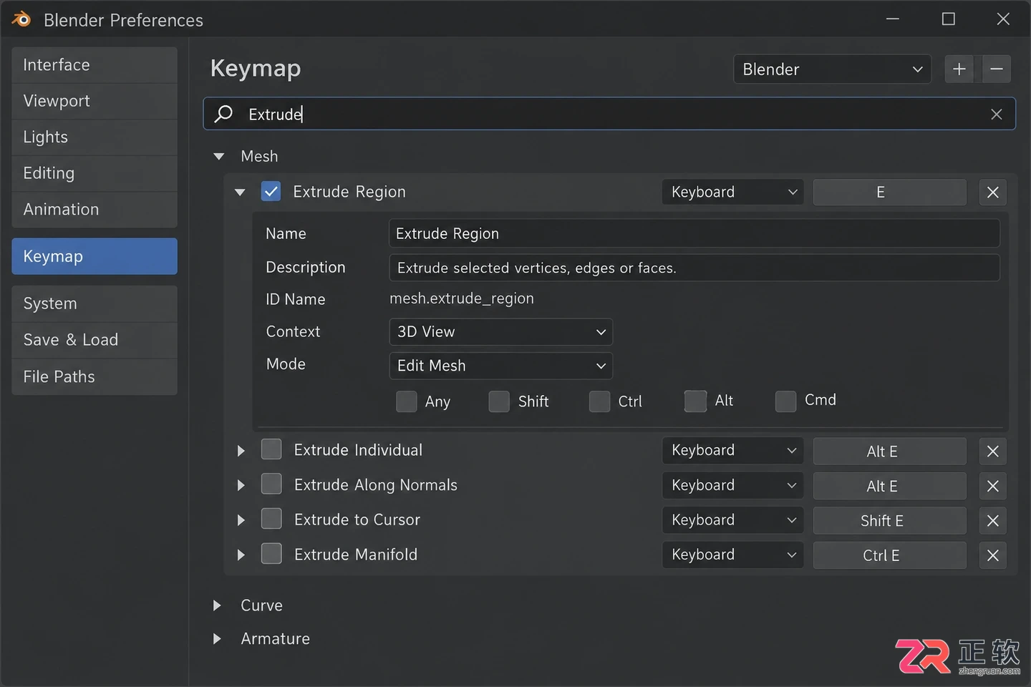
Task: Click the search magnifier icon
Action: point(224,114)
